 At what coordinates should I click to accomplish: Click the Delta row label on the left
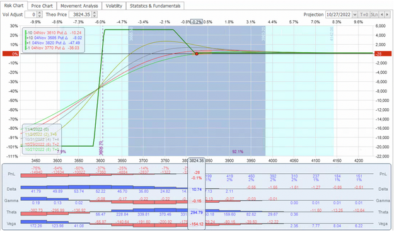pos(11,189)
